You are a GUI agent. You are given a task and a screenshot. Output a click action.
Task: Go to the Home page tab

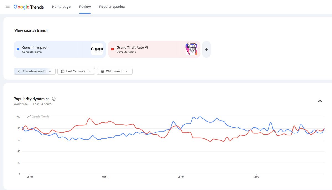(x=61, y=7)
